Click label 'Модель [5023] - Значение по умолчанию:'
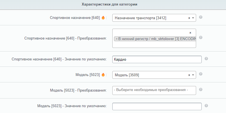 tap(72, 106)
